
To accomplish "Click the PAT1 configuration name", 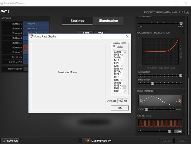I will (x=5, y=12).
